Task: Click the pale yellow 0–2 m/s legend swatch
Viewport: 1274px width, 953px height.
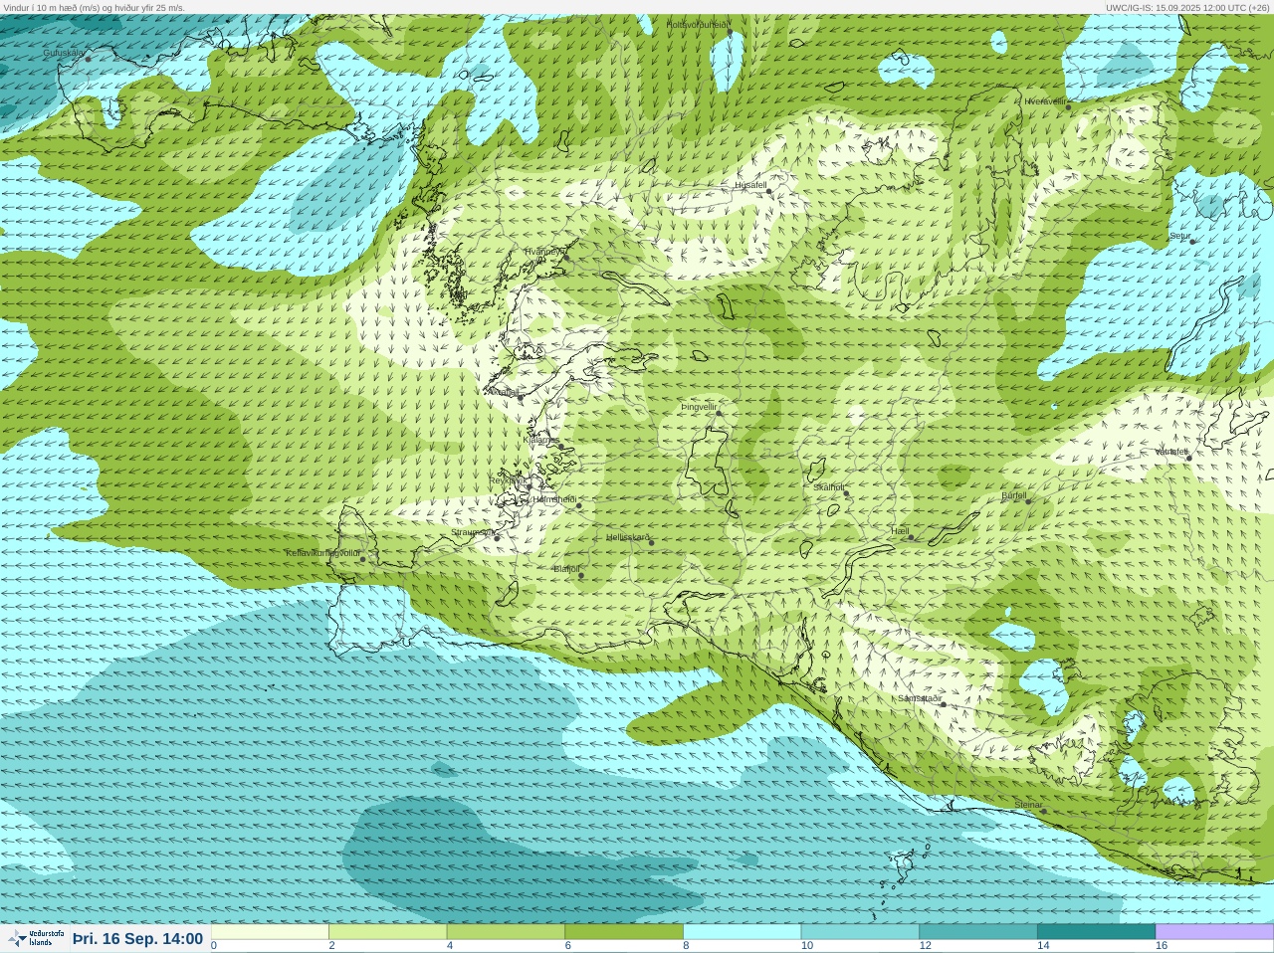Action: click(x=270, y=932)
